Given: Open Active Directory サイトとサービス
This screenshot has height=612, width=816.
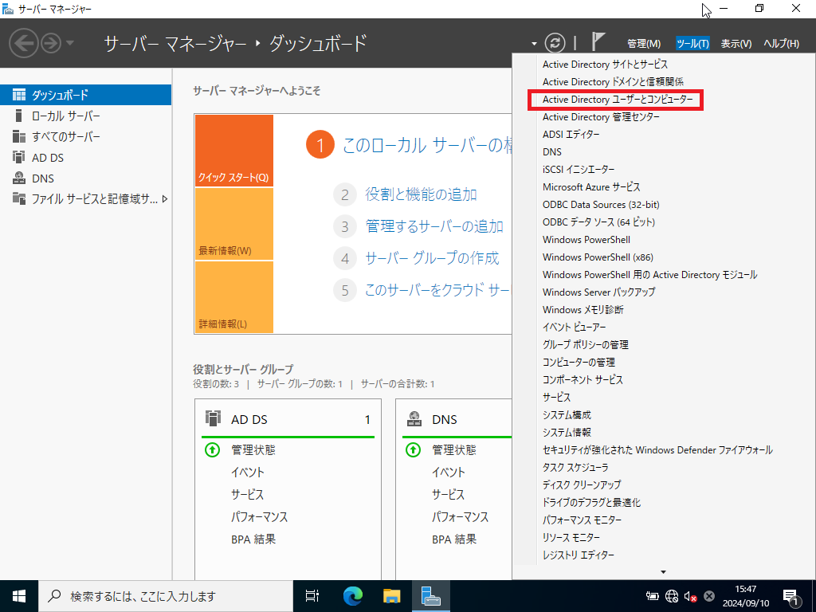Looking at the screenshot, I should 605,64.
